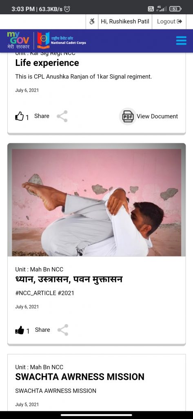
Task: Open the Hindi yoga asana article title
Action: [69, 280]
